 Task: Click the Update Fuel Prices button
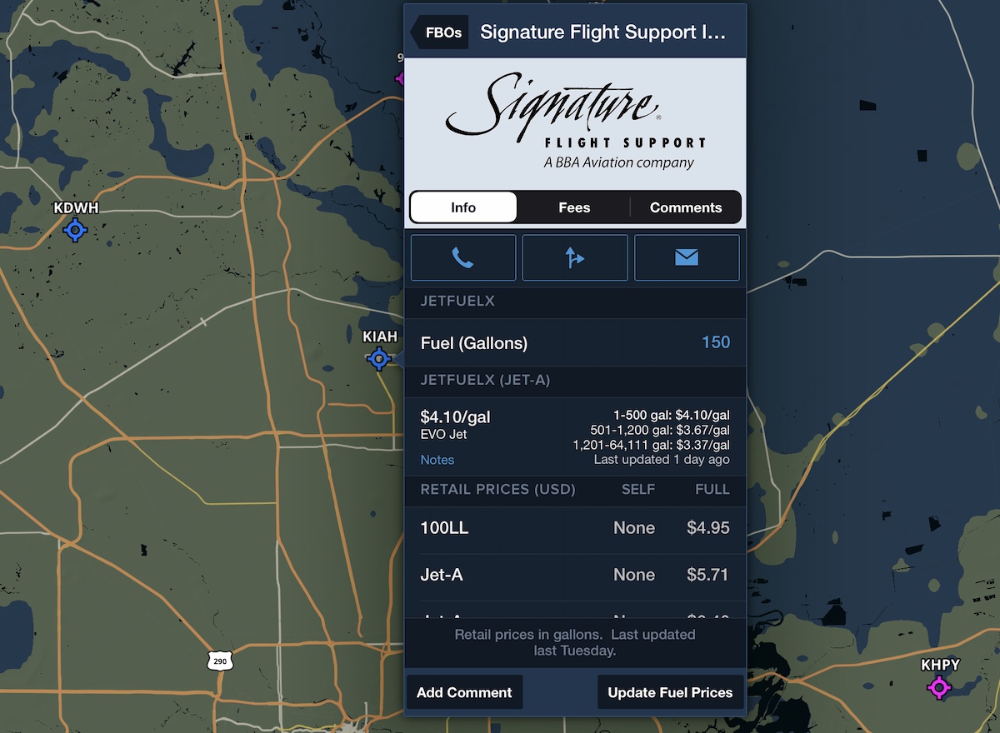pos(670,692)
